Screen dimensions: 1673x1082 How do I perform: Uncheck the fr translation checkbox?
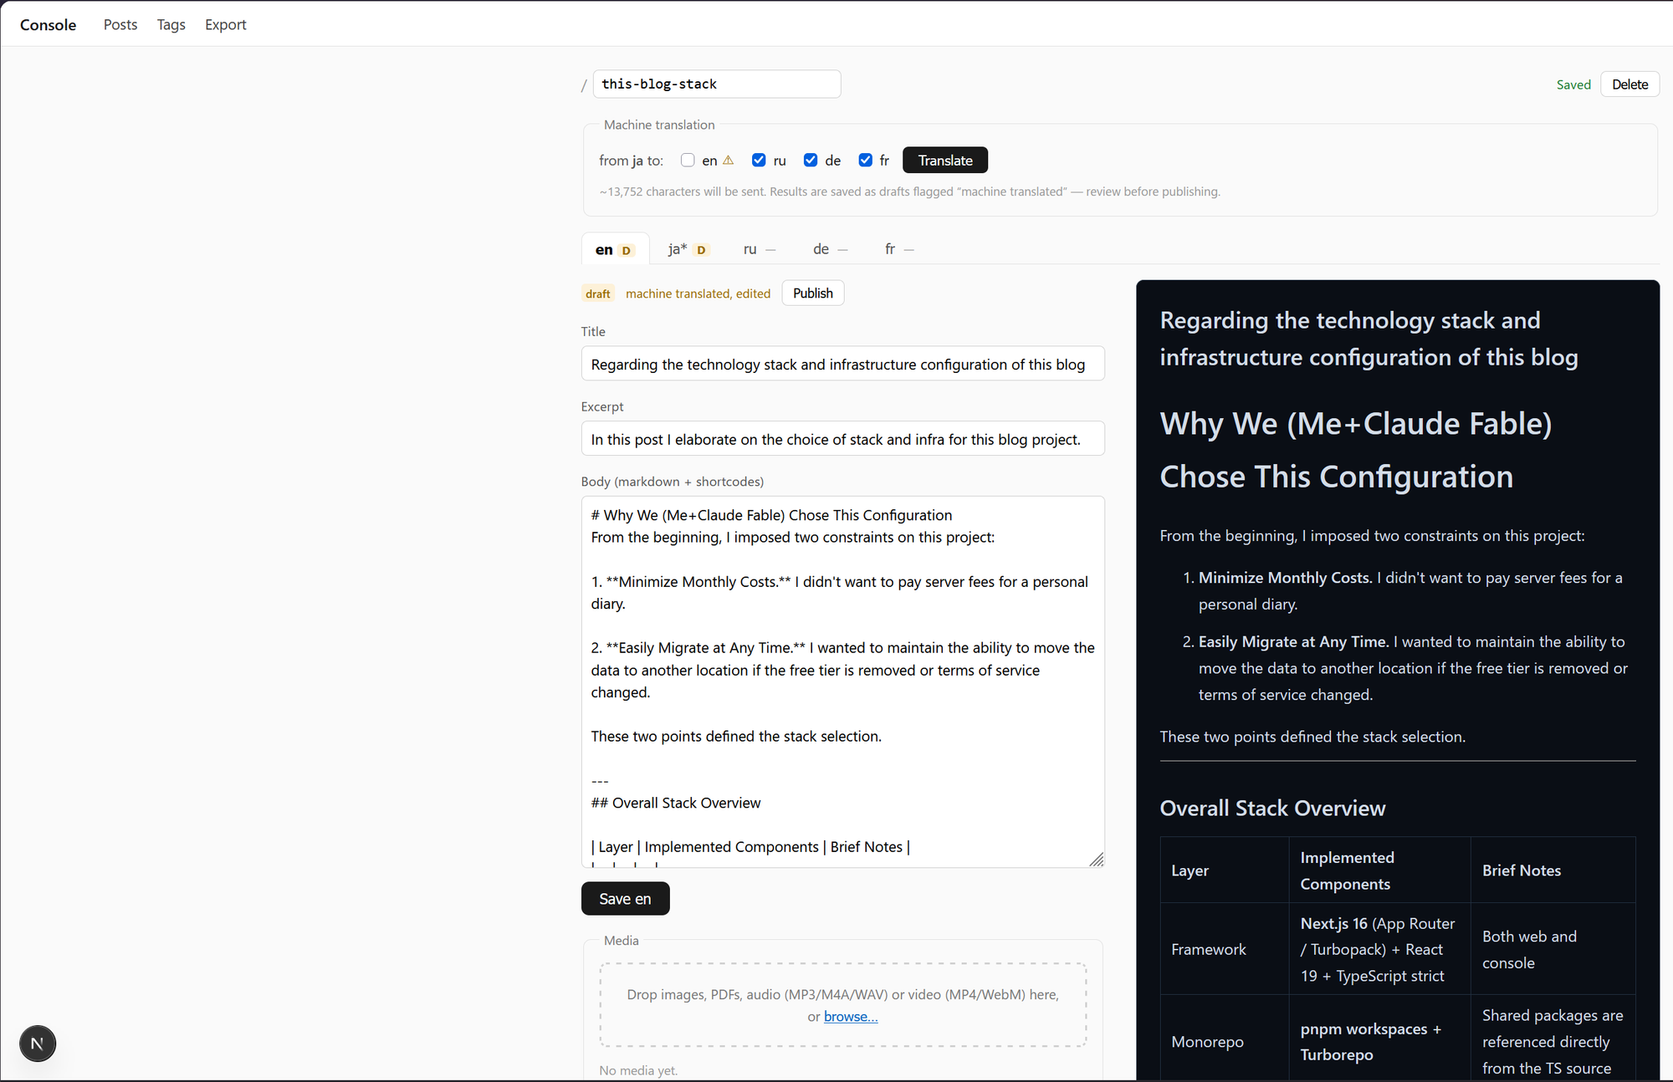click(x=866, y=160)
